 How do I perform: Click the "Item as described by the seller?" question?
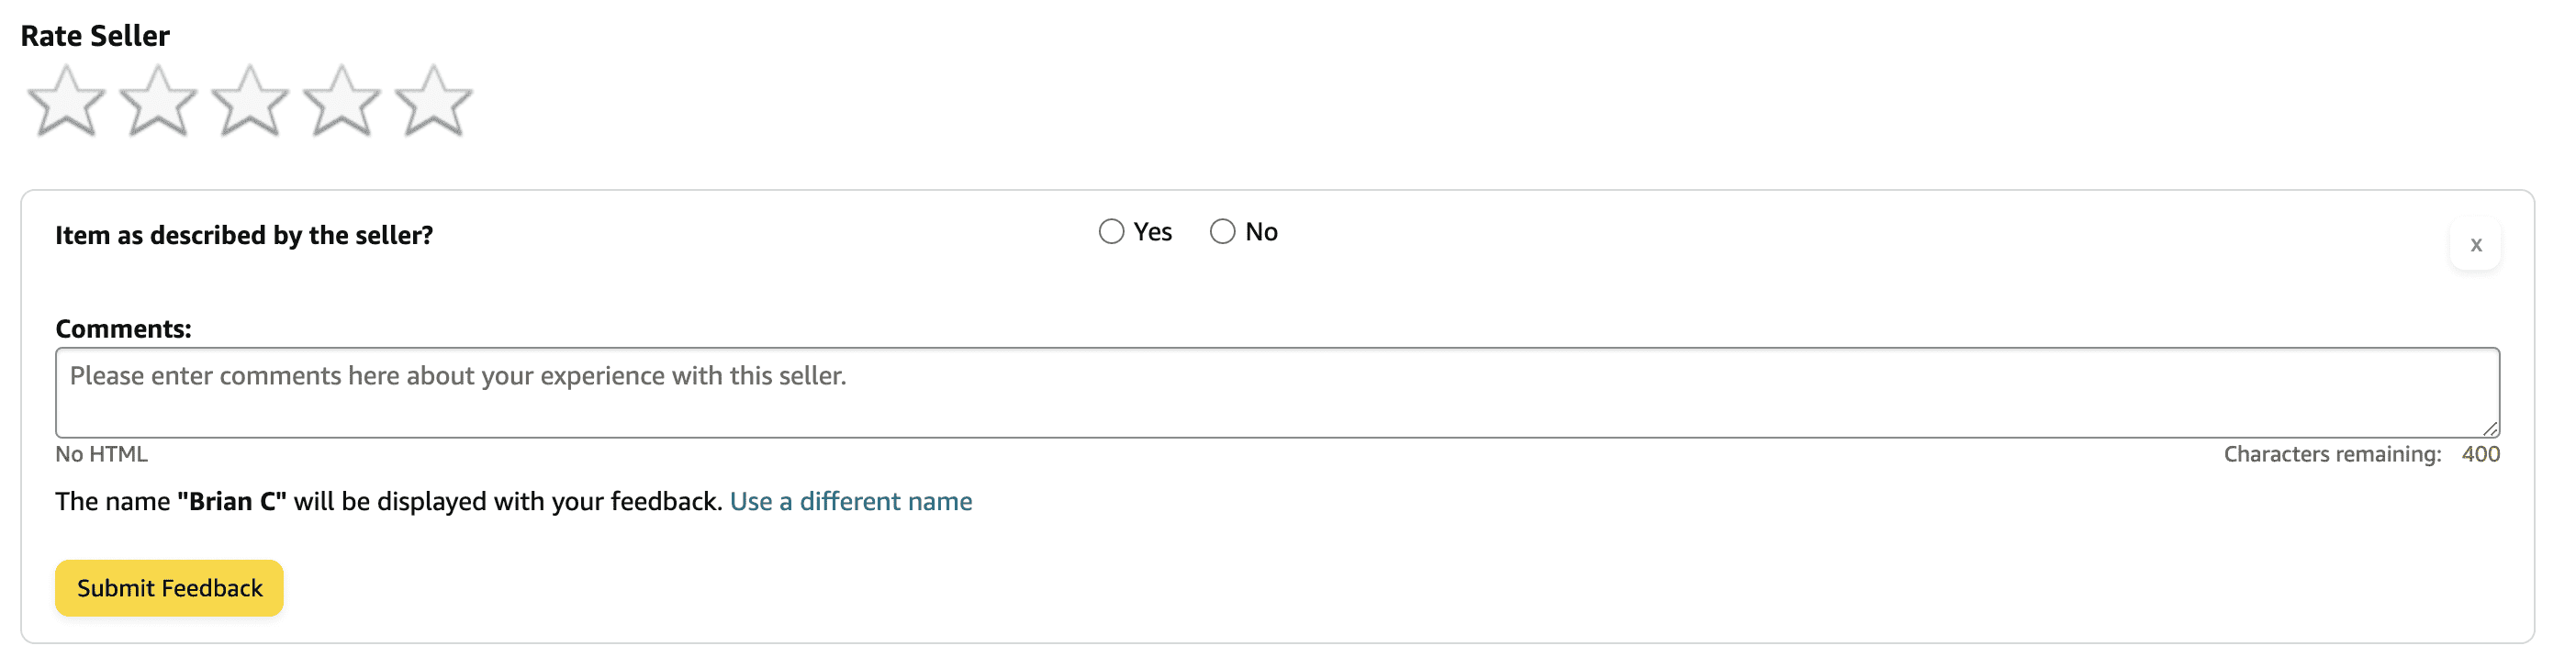244,235
